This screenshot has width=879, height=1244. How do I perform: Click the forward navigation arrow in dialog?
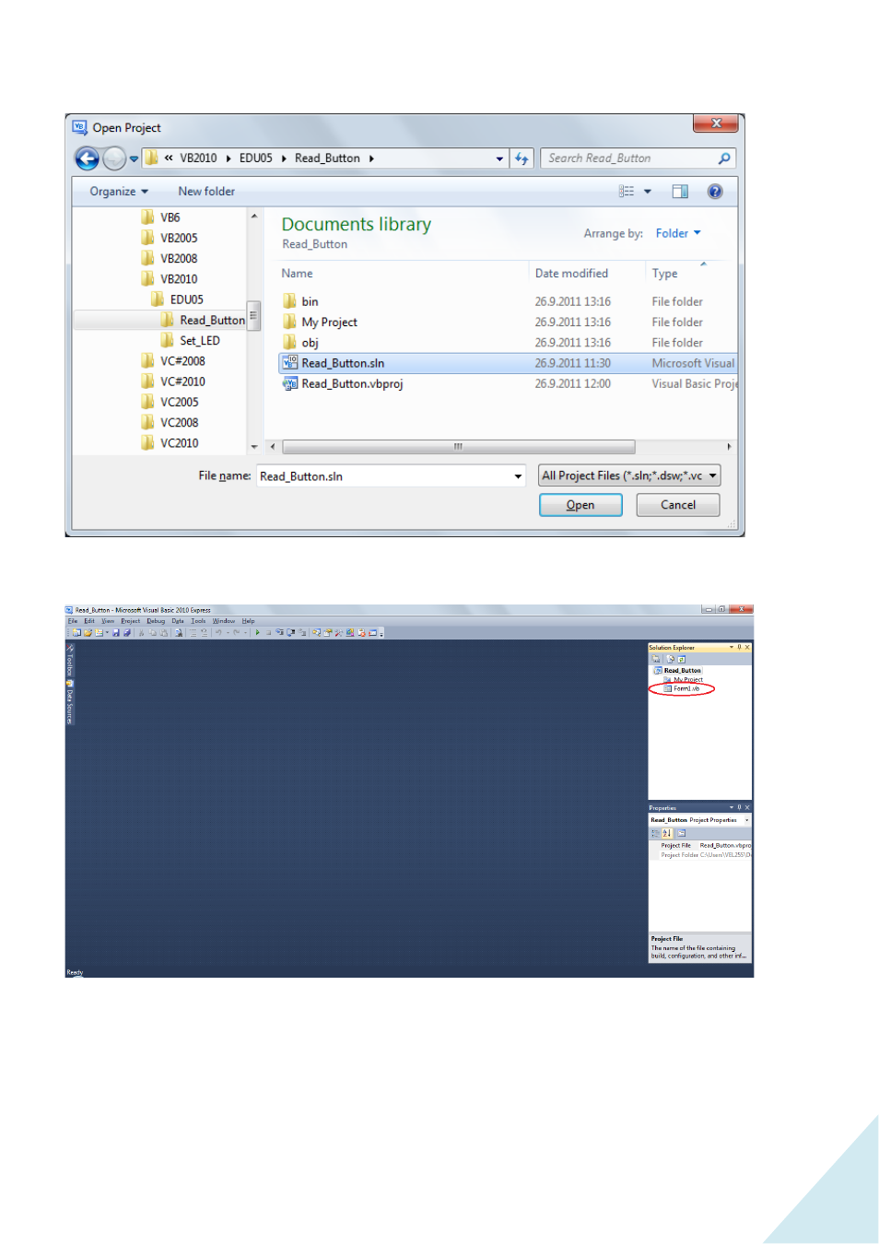(x=113, y=158)
